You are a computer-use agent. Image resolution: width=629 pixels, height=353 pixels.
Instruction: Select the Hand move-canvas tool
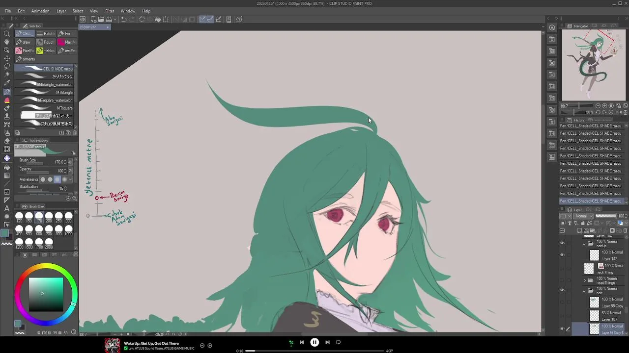tap(7, 42)
